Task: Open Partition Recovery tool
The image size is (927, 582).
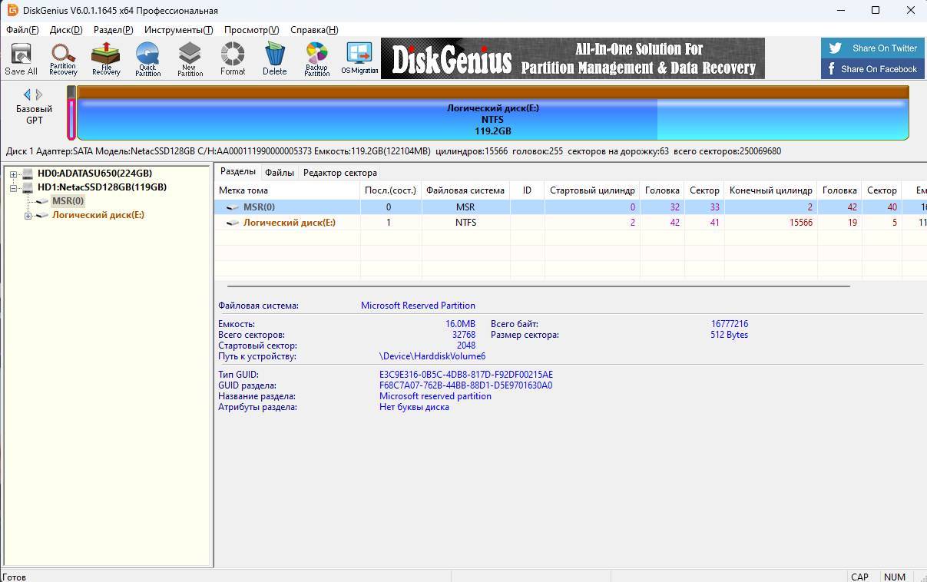Action: point(63,58)
